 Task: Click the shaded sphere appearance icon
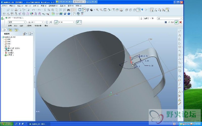pyautogui.click(x=92, y=10)
